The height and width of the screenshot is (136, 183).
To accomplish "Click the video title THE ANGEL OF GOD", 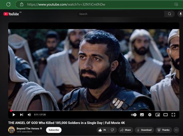I will [66, 123].
